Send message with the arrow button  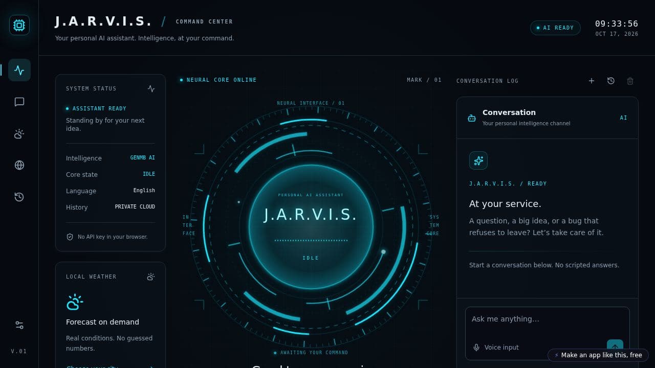(x=615, y=347)
